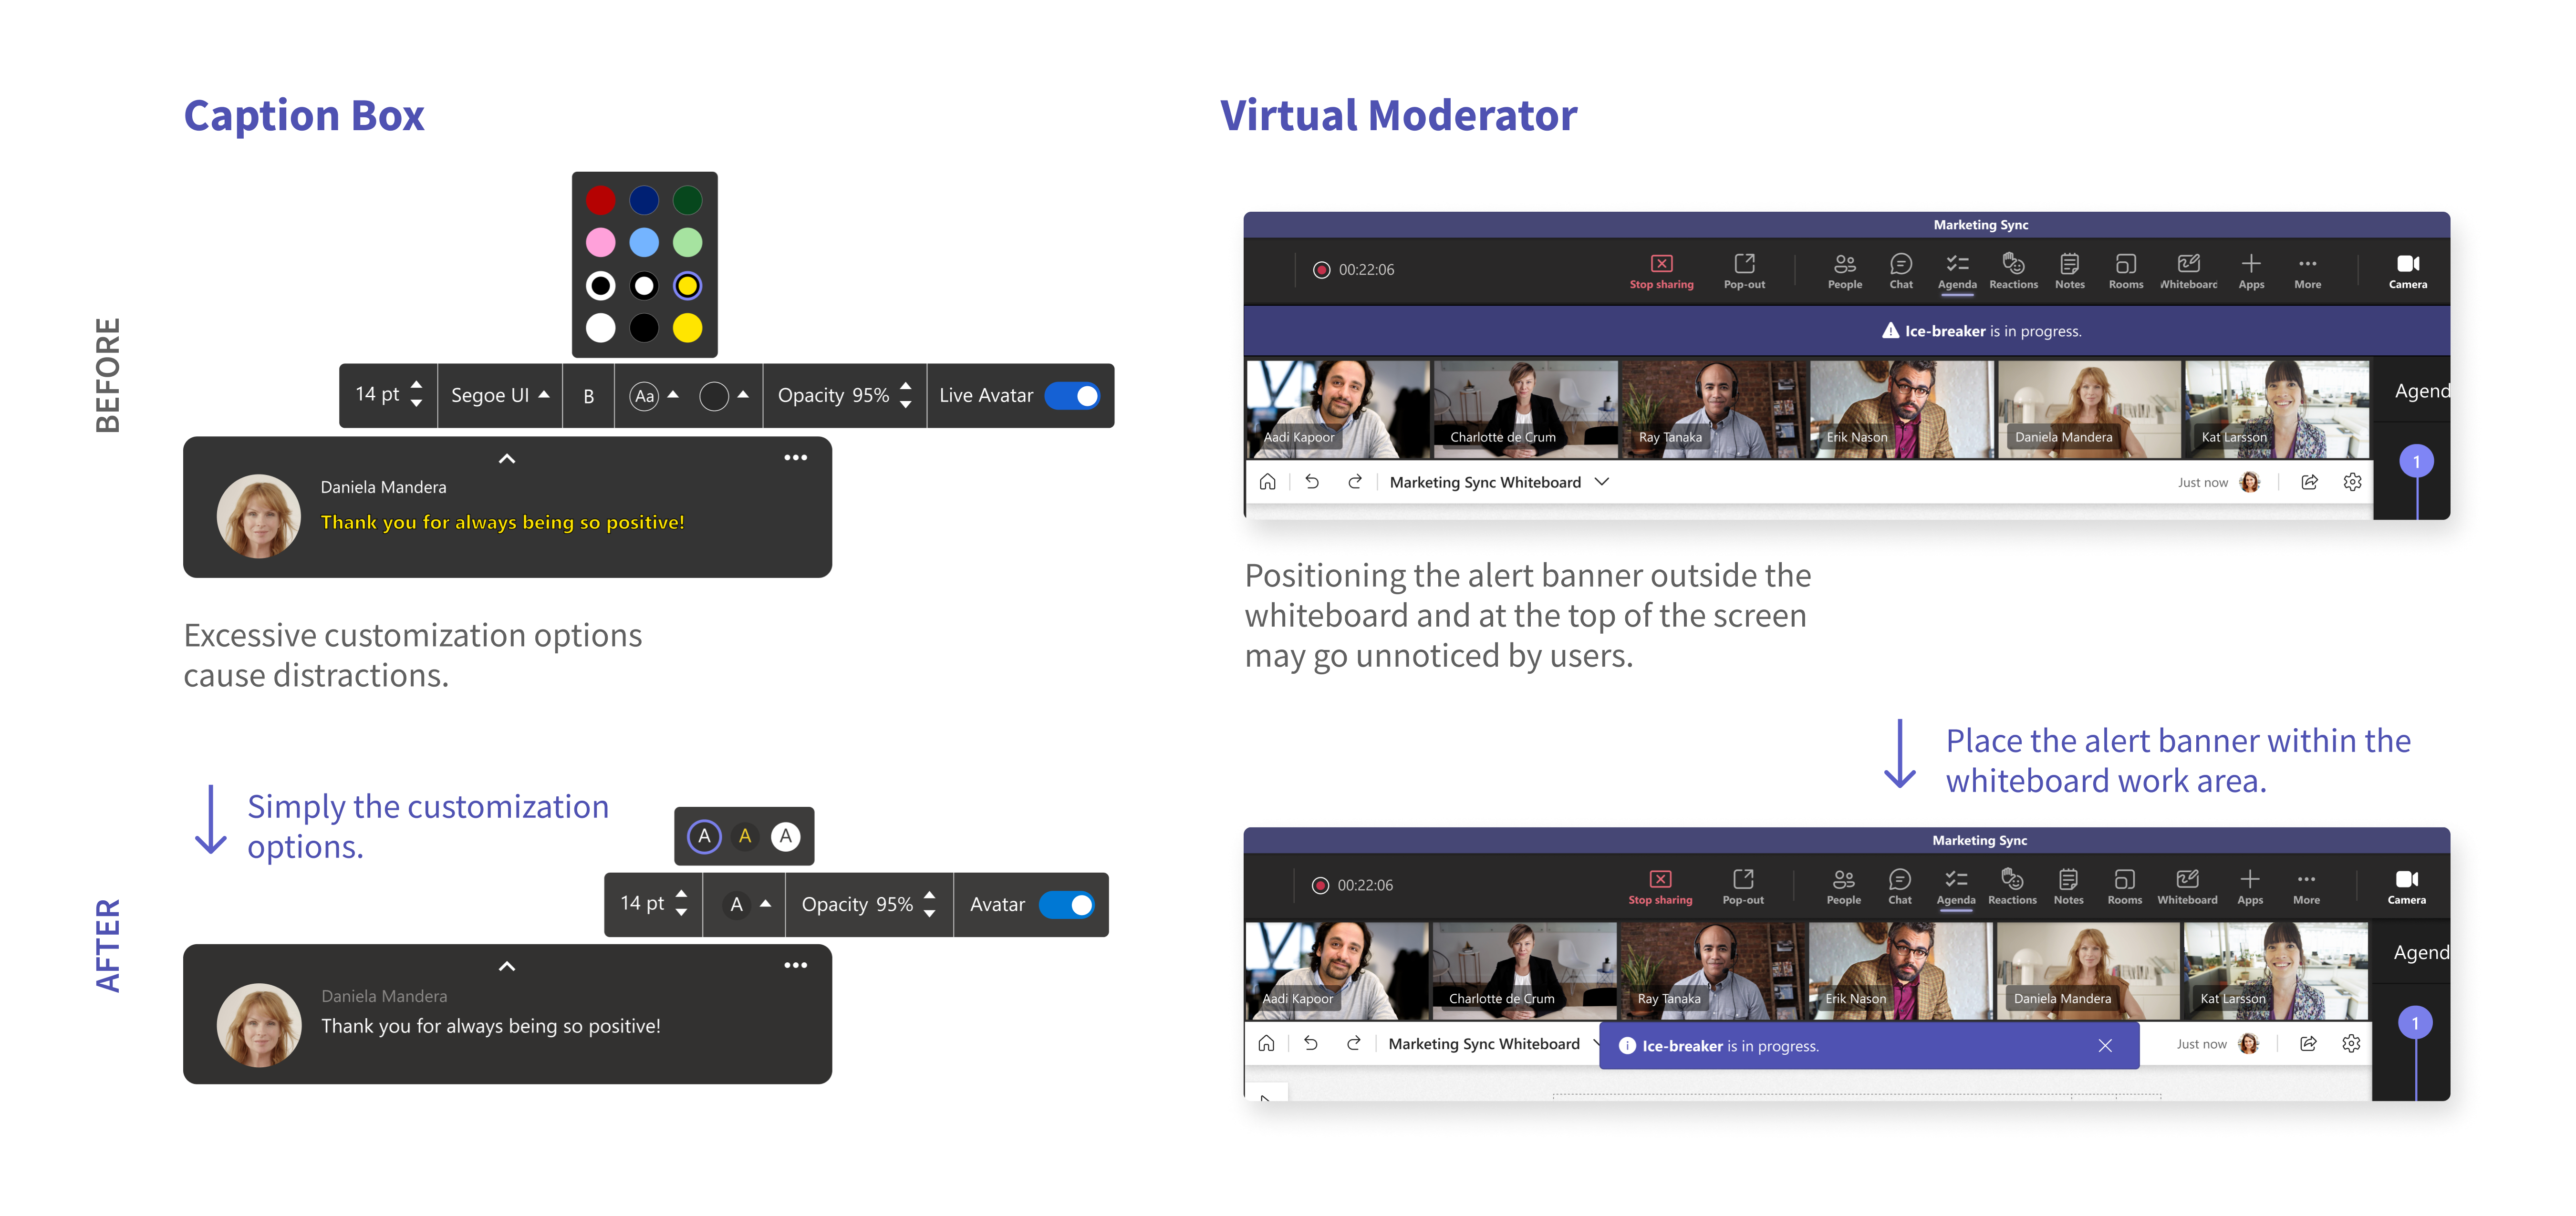Click Pop-out in the bottom meeting toolbar
This screenshot has width=2576, height=1216.
click(x=1743, y=887)
